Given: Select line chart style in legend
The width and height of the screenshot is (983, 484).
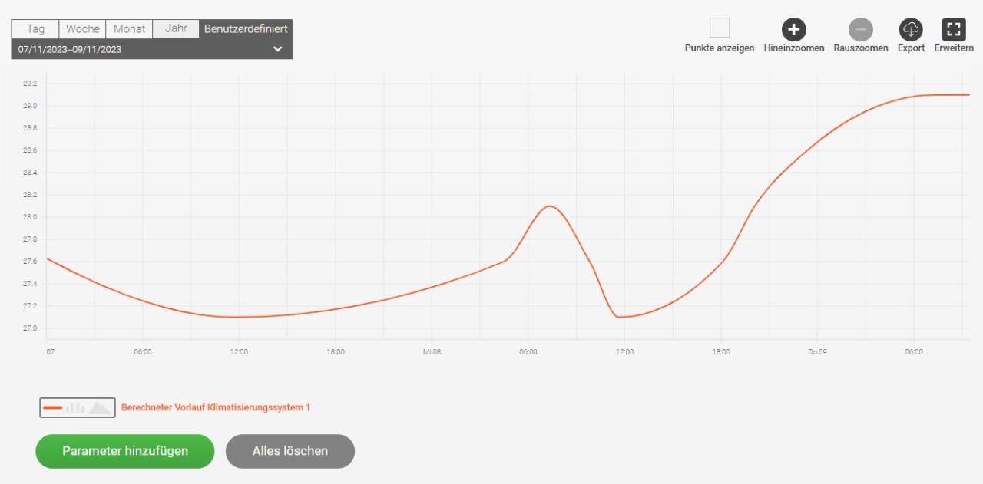Looking at the screenshot, I should (53, 408).
